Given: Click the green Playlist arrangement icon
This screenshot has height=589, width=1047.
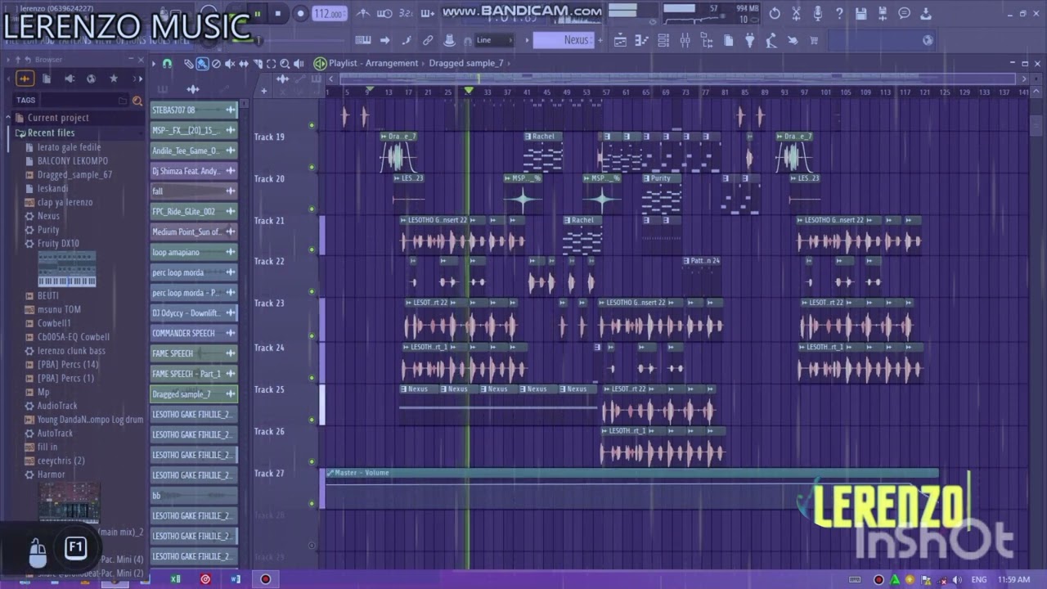Looking at the screenshot, I should [x=320, y=63].
